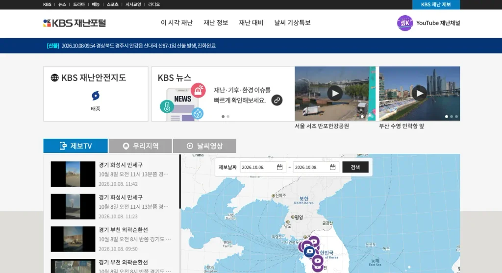Play the 부산 수영 민락항 앞 video
The width and height of the screenshot is (502, 273).
point(420,94)
